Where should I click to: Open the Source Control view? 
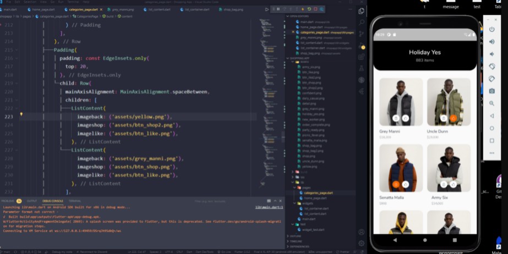pos(362,34)
